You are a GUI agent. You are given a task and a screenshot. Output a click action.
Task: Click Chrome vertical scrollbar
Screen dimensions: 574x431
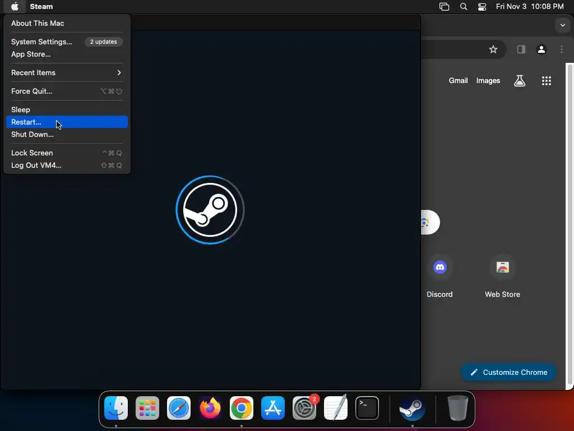(x=570, y=224)
